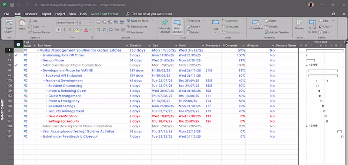
Task: Apply the red font color swatch
Action: click(86, 29)
